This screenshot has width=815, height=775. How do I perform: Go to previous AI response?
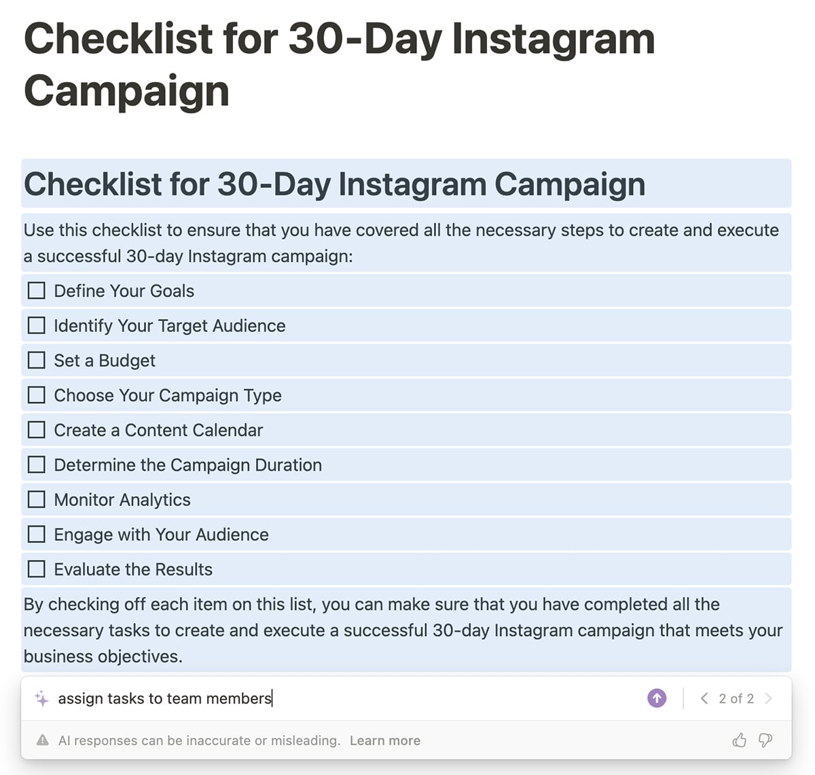704,698
